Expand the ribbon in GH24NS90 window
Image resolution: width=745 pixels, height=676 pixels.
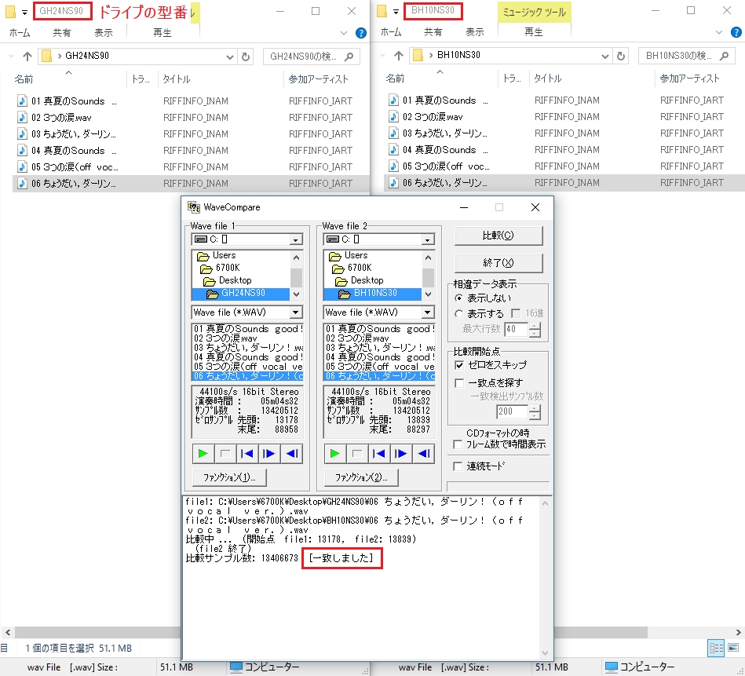coord(344,33)
